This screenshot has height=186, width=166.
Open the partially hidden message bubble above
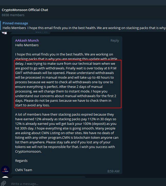coord(30,33)
